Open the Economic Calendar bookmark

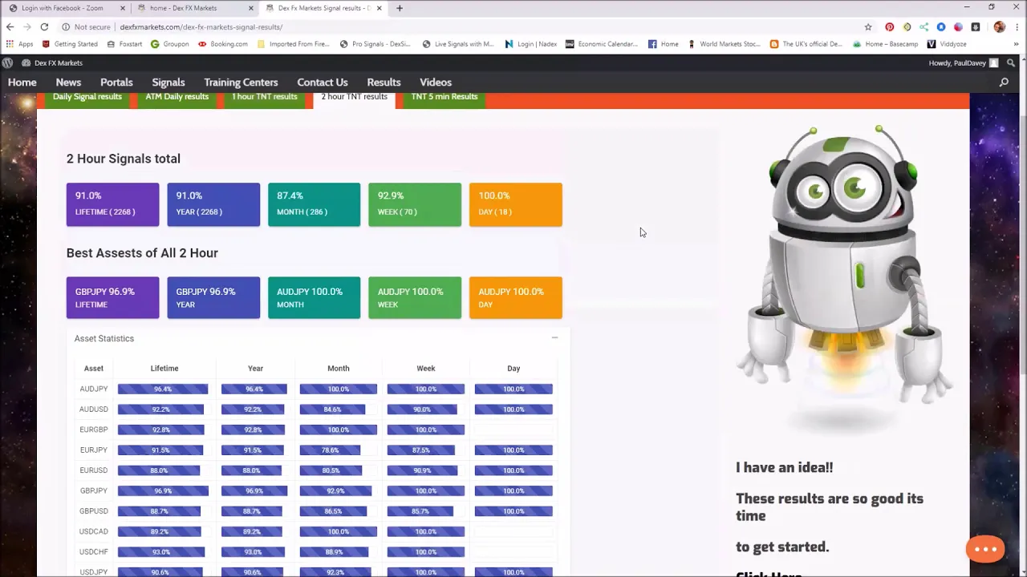pyautogui.click(x=602, y=44)
